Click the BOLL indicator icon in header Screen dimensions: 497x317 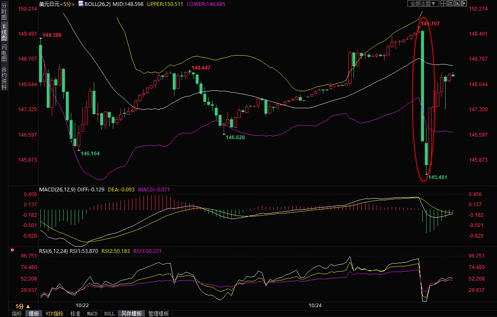(81, 4)
